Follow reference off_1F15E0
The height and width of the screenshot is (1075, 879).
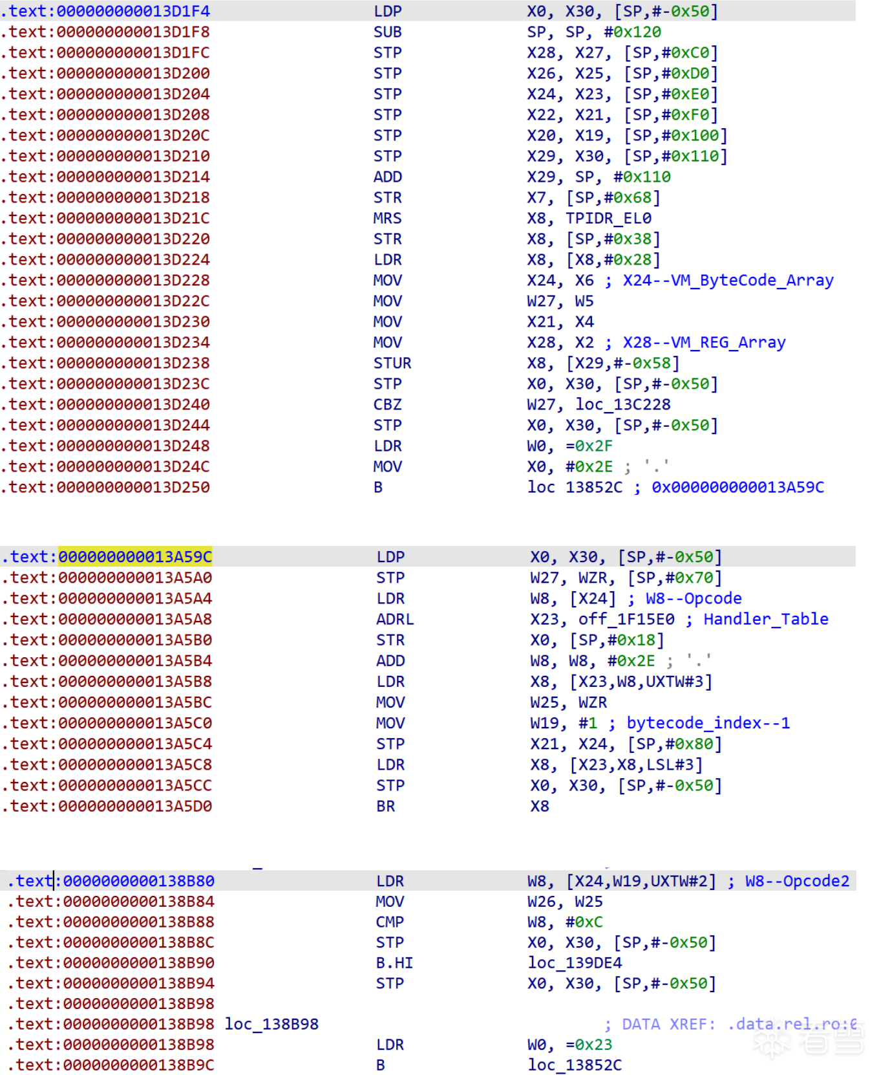tap(626, 619)
